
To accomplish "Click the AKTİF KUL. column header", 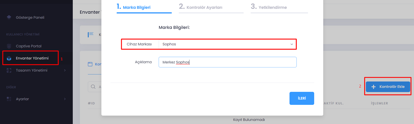I will click(335, 103).
